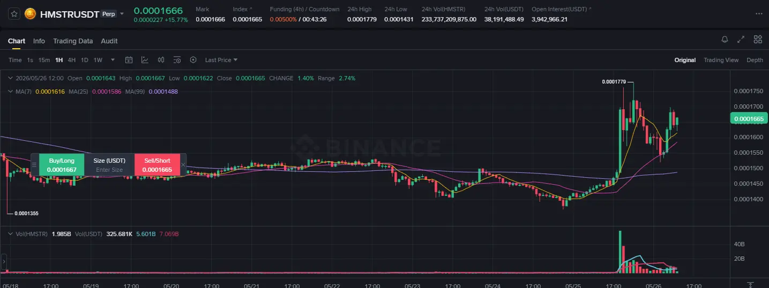Screen dimensions: 769x288
Task: Click the +15.77% price change text
Action: 177,20
